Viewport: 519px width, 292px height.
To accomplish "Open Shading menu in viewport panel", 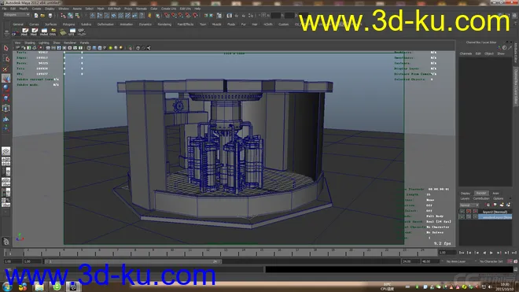I will [x=29, y=43].
